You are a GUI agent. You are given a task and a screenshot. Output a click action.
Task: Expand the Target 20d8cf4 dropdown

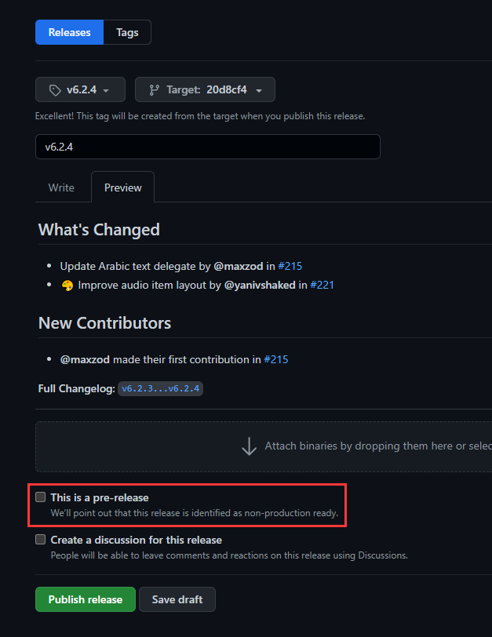(x=205, y=89)
